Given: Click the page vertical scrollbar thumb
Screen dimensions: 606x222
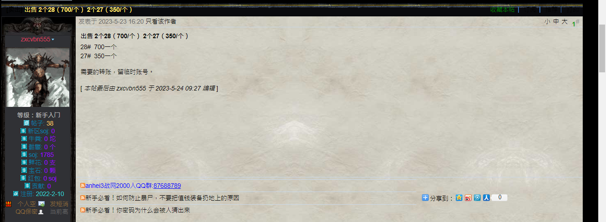Looking at the screenshot, I should pyautogui.click(x=602, y=48).
